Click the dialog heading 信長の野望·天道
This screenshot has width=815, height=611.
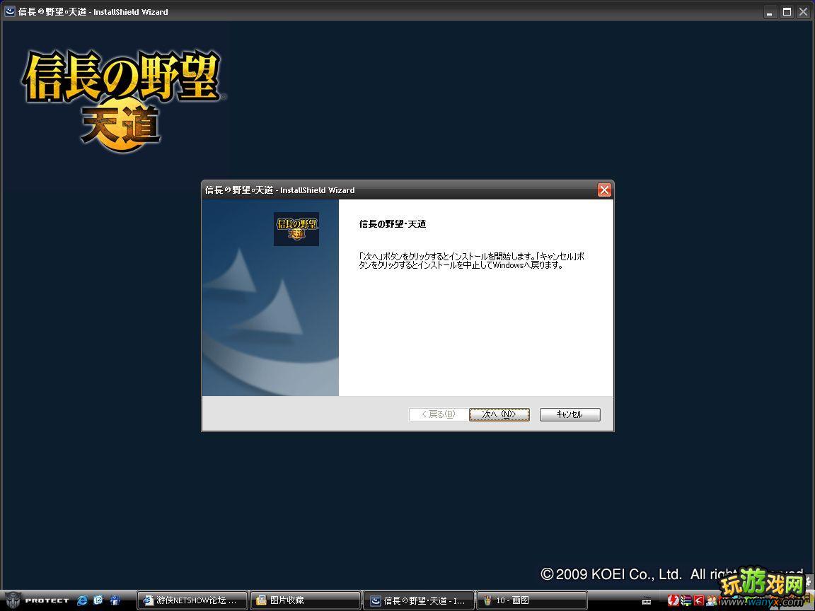tap(393, 224)
